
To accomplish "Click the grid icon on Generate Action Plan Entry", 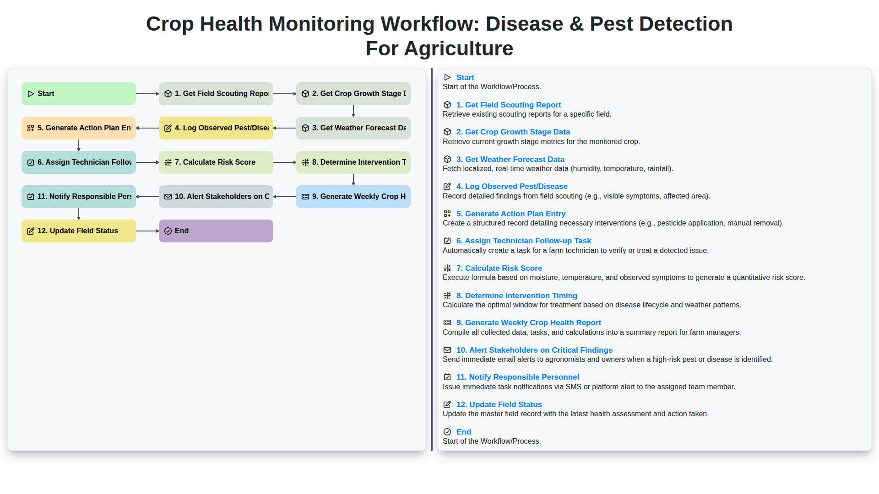I will tap(31, 128).
